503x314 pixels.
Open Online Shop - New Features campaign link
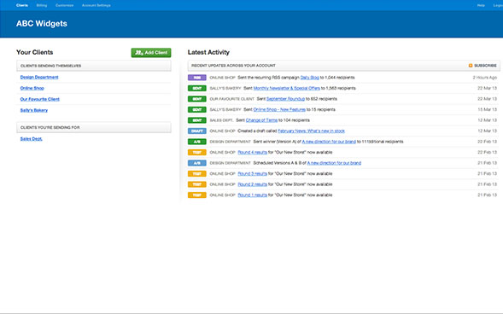click(x=279, y=109)
